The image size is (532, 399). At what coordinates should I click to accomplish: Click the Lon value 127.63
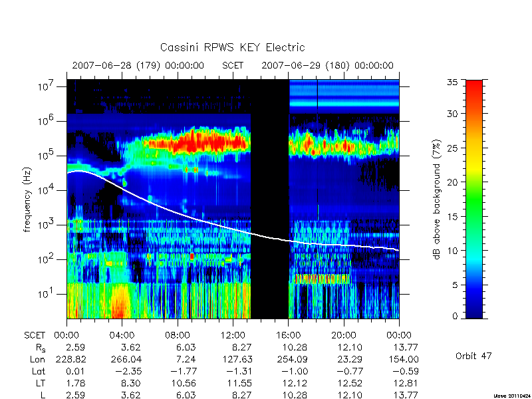(x=237, y=359)
